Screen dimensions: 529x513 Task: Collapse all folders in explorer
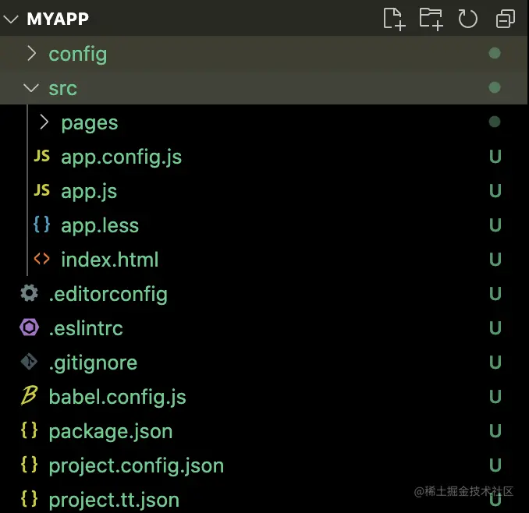click(x=505, y=19)
